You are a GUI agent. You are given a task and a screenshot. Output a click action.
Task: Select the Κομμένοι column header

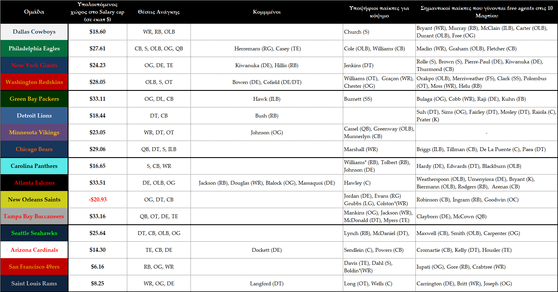coord(267,12)
